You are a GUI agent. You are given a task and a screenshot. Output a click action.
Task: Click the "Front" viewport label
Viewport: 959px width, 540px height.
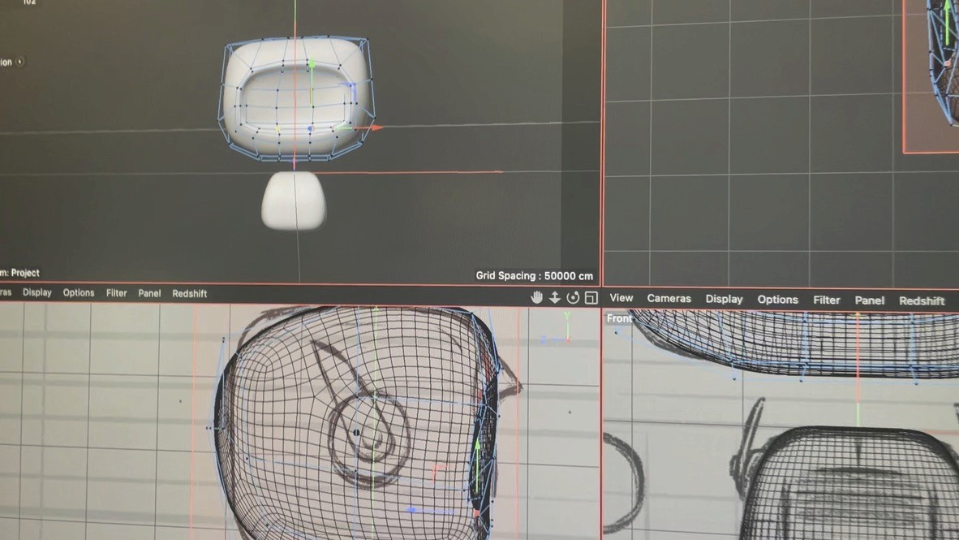pyautogui.click(x=620, y=318)
